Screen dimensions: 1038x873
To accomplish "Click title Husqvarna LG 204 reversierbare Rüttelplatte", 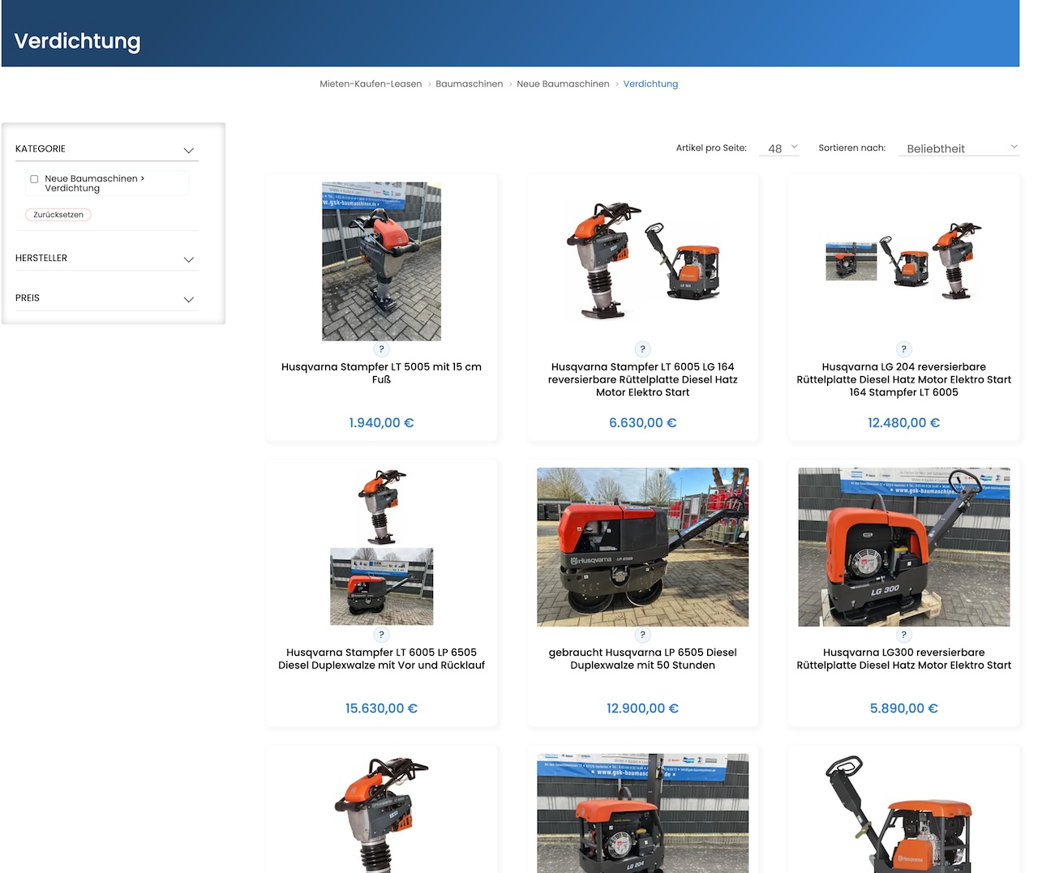I will point(903,379).
